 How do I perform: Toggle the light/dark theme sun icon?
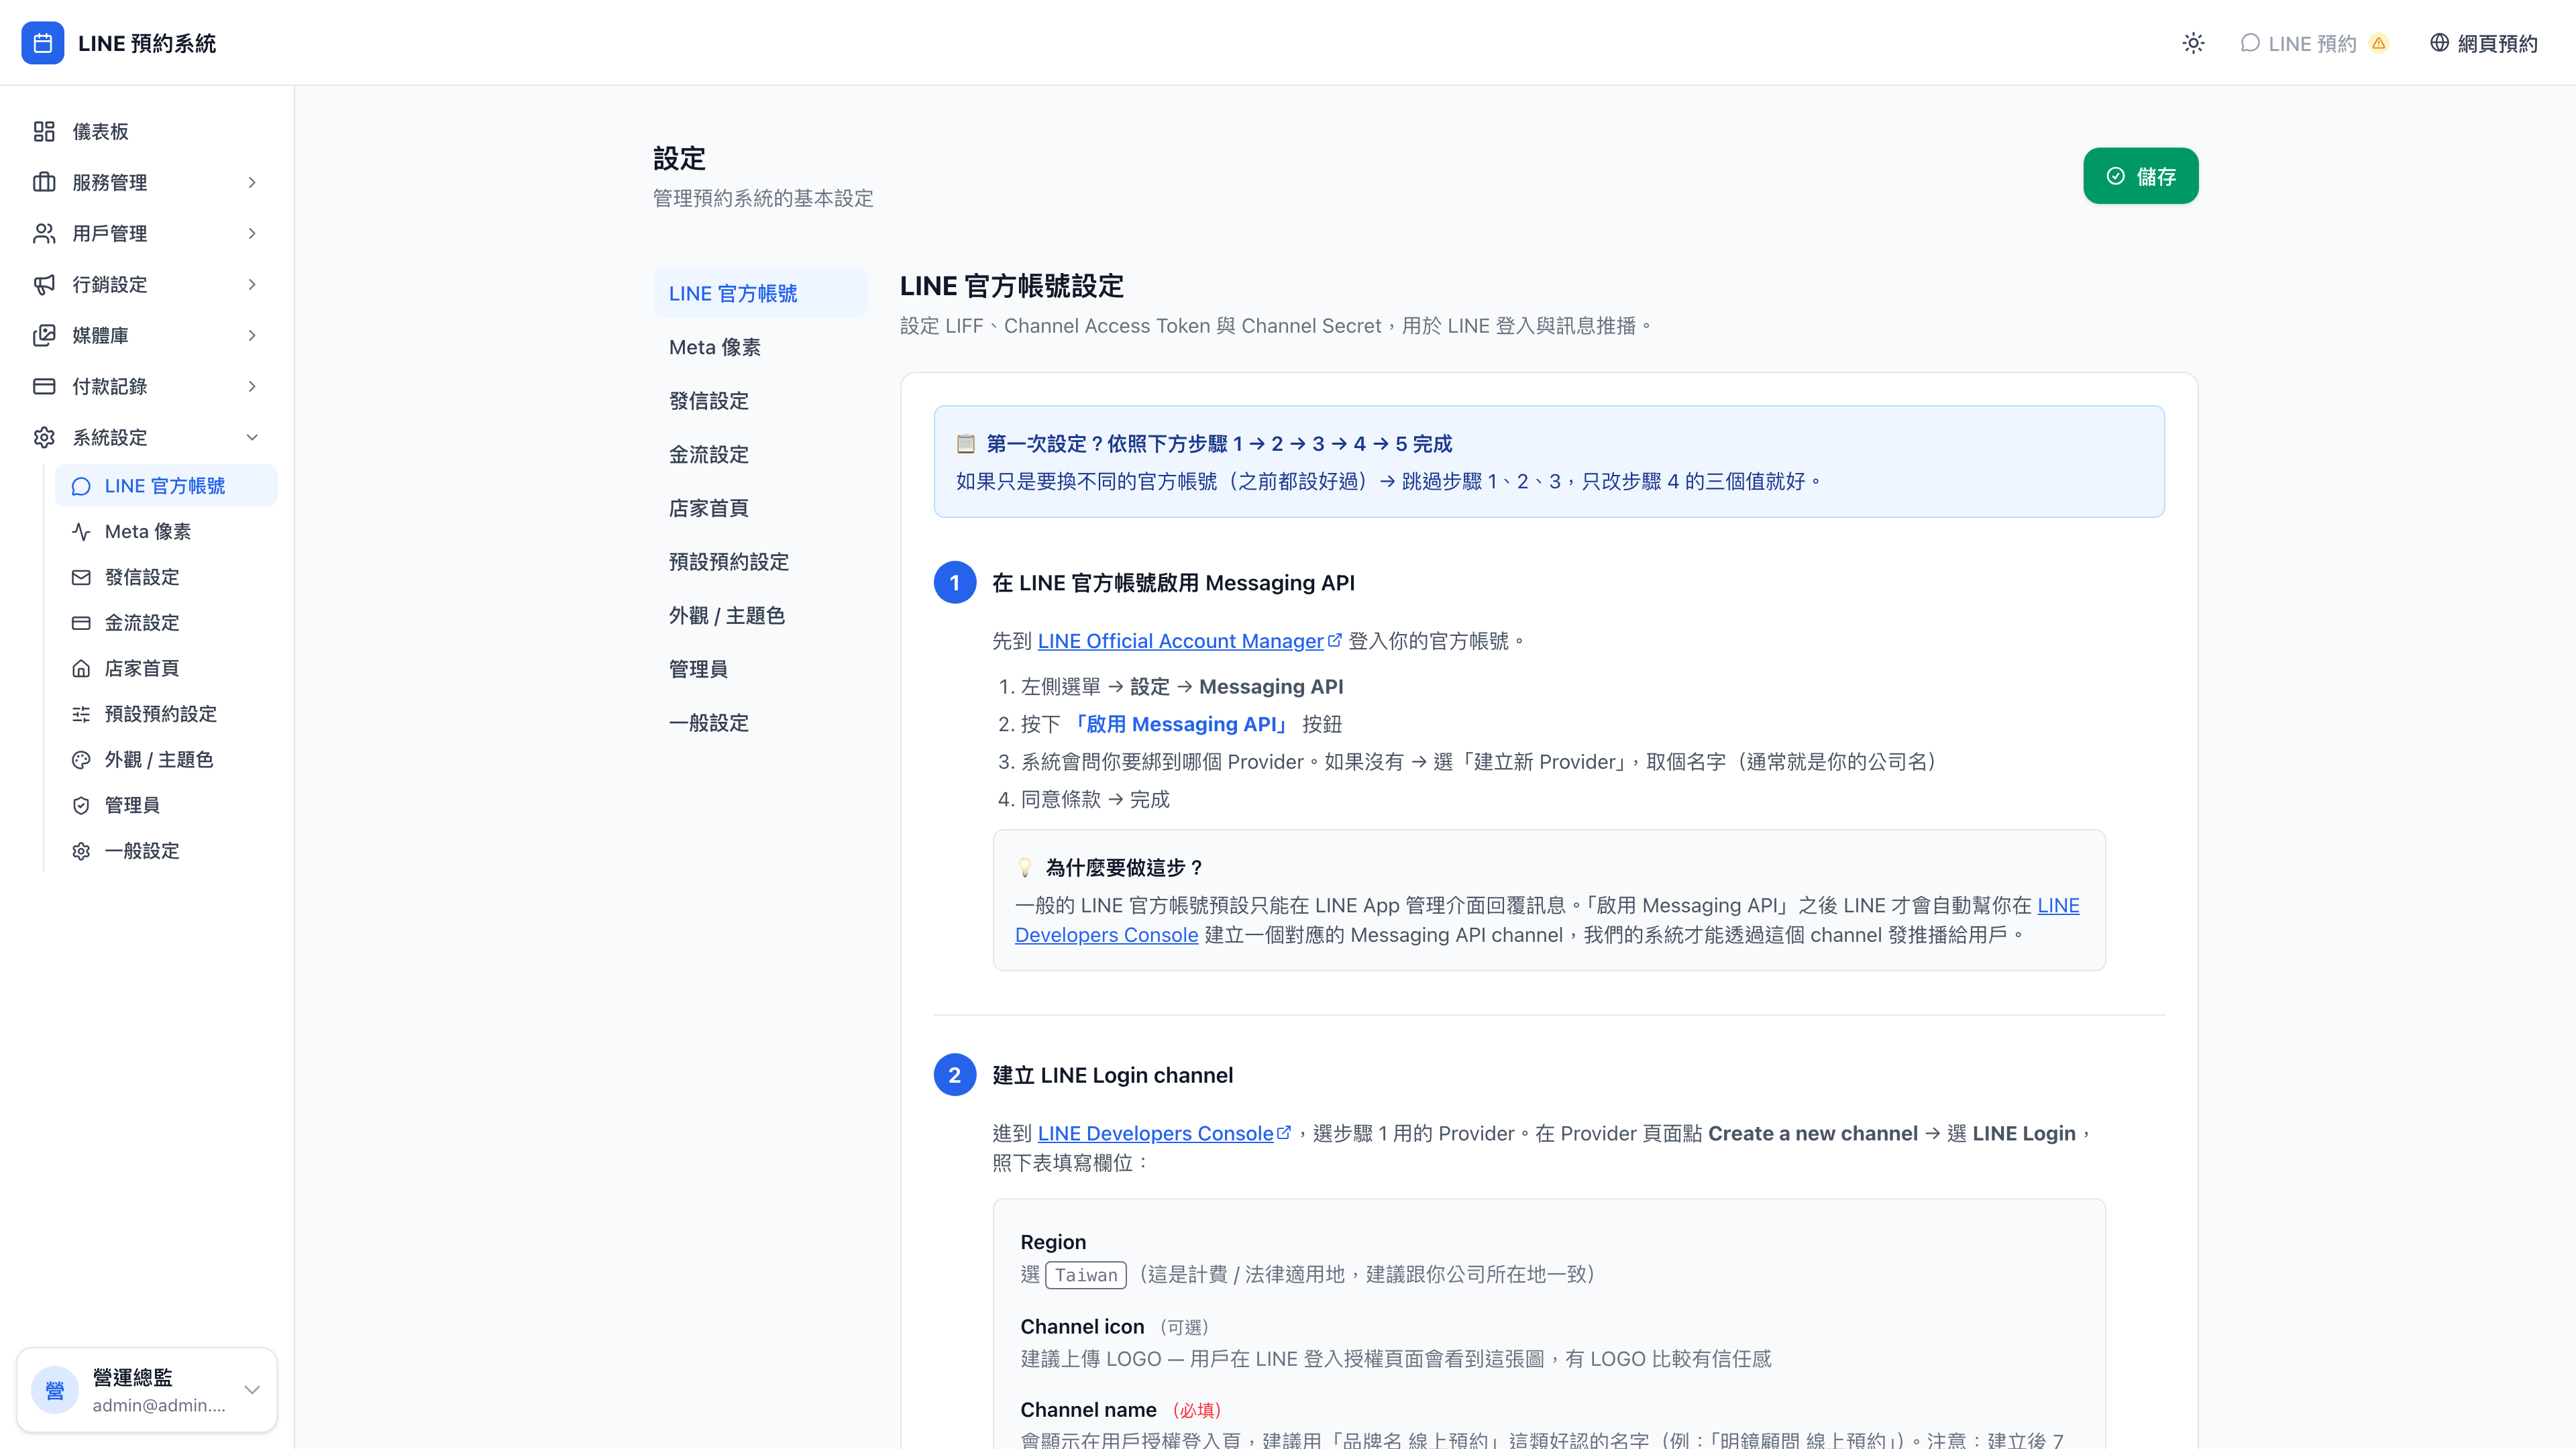(2193, 43)
